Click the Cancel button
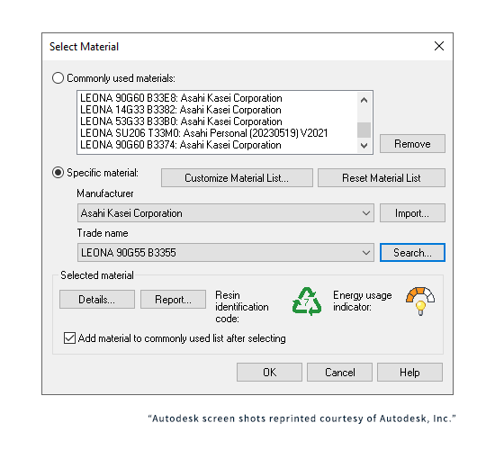 339,373
